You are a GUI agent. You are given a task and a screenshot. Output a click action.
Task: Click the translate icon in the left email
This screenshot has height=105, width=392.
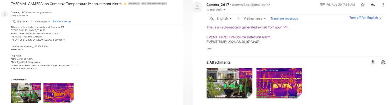(14, 22)
